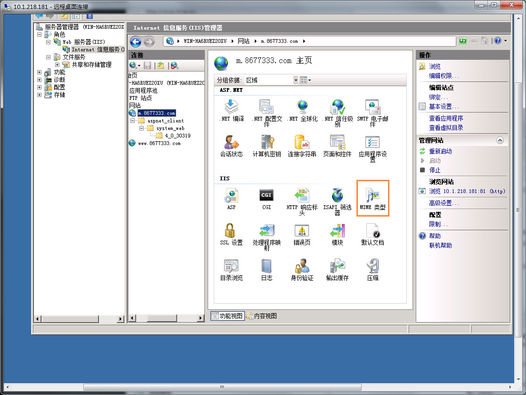Click the Back navigation arrow button
The image size is (526, 395).
pos(136,42)
